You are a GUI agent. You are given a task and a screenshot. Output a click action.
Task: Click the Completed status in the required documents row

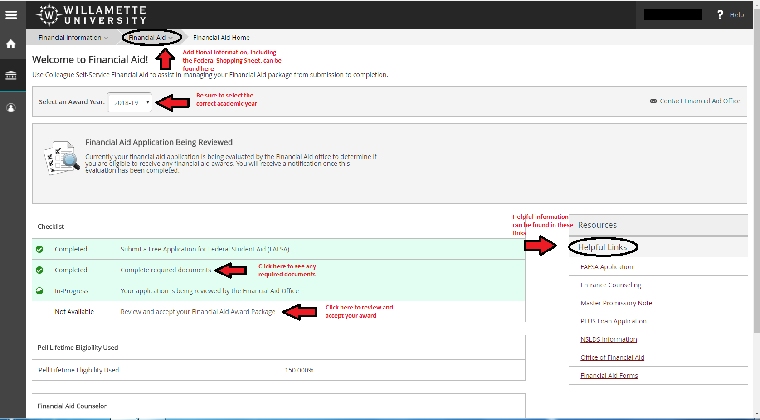71,270
